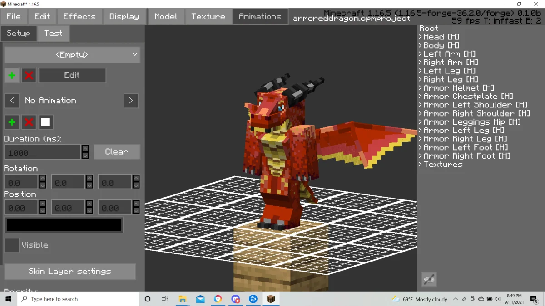Viewport: 545px width, 306px height.
Task: Click the third Position value field
Action: pos(115,208)
